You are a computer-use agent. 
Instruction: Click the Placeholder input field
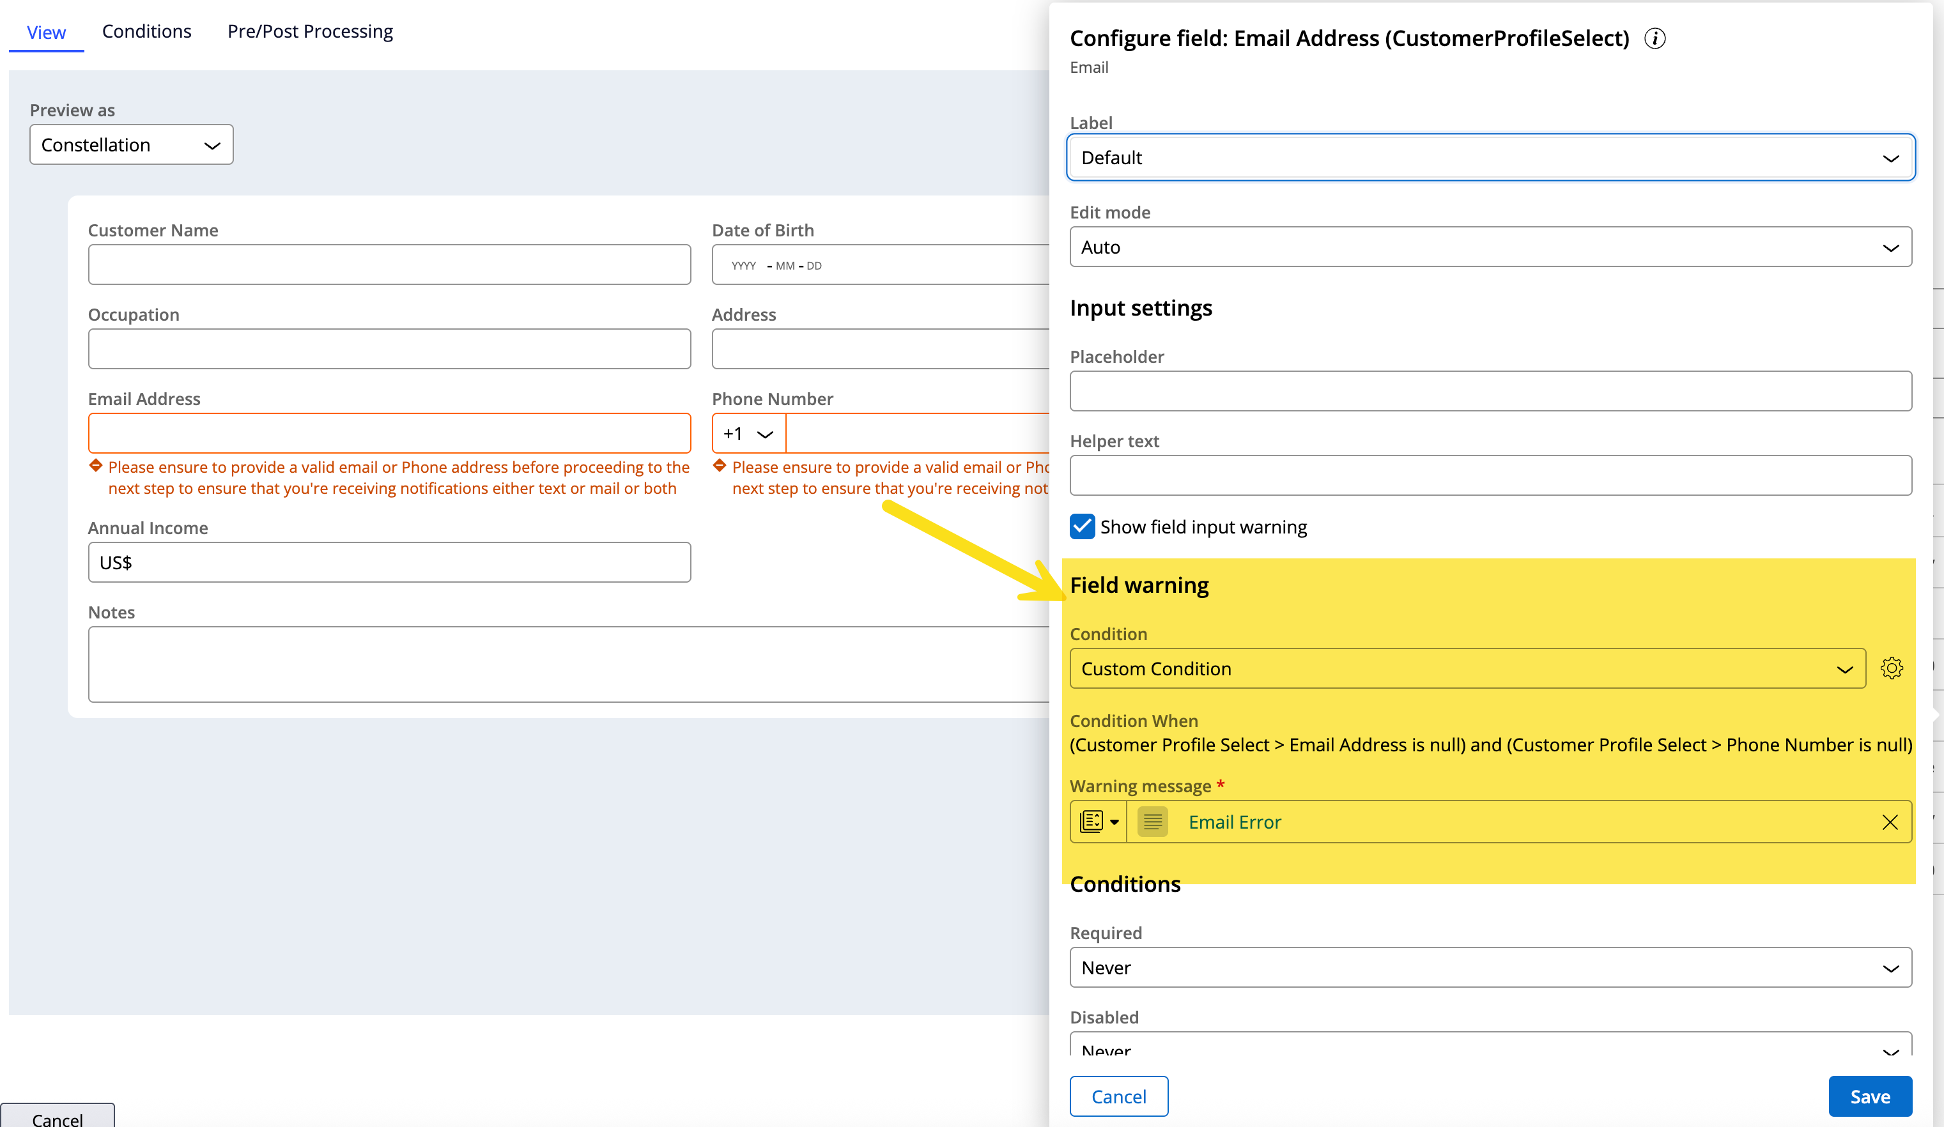tap(1490, 391)
